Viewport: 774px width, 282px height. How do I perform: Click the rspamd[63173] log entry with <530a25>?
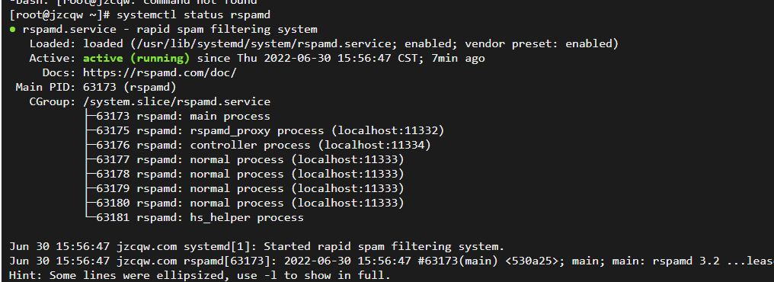tap(391, 260)
